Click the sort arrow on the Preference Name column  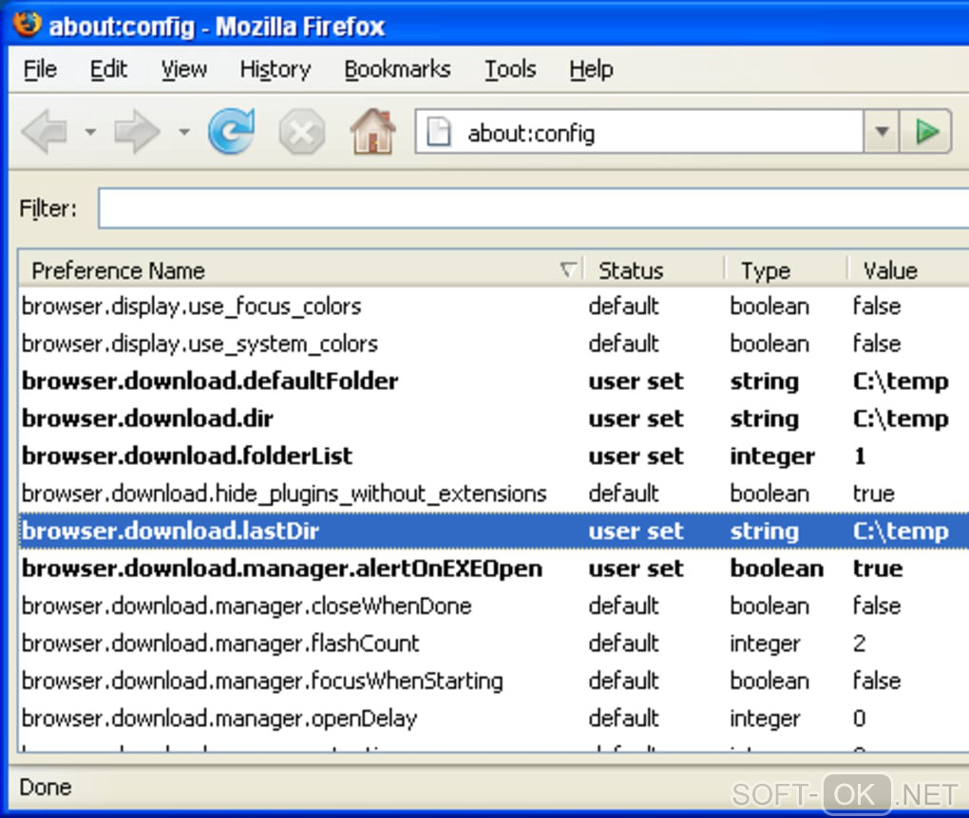point(568,270)
